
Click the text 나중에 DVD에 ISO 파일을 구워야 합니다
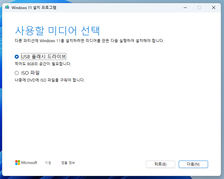click(x=50, y=80)
